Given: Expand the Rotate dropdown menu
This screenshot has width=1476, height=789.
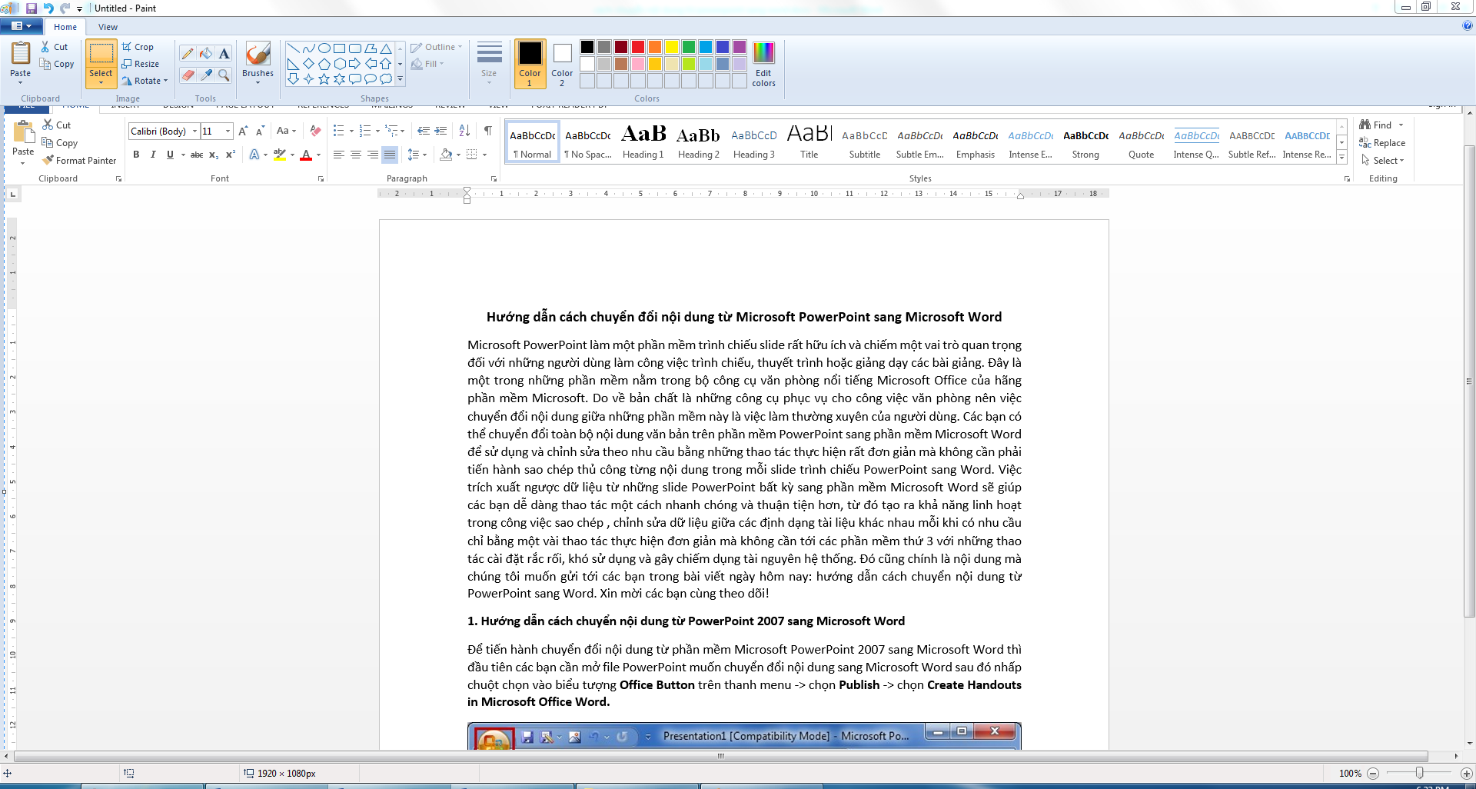Looking at the screenshot, I should 145,81.
